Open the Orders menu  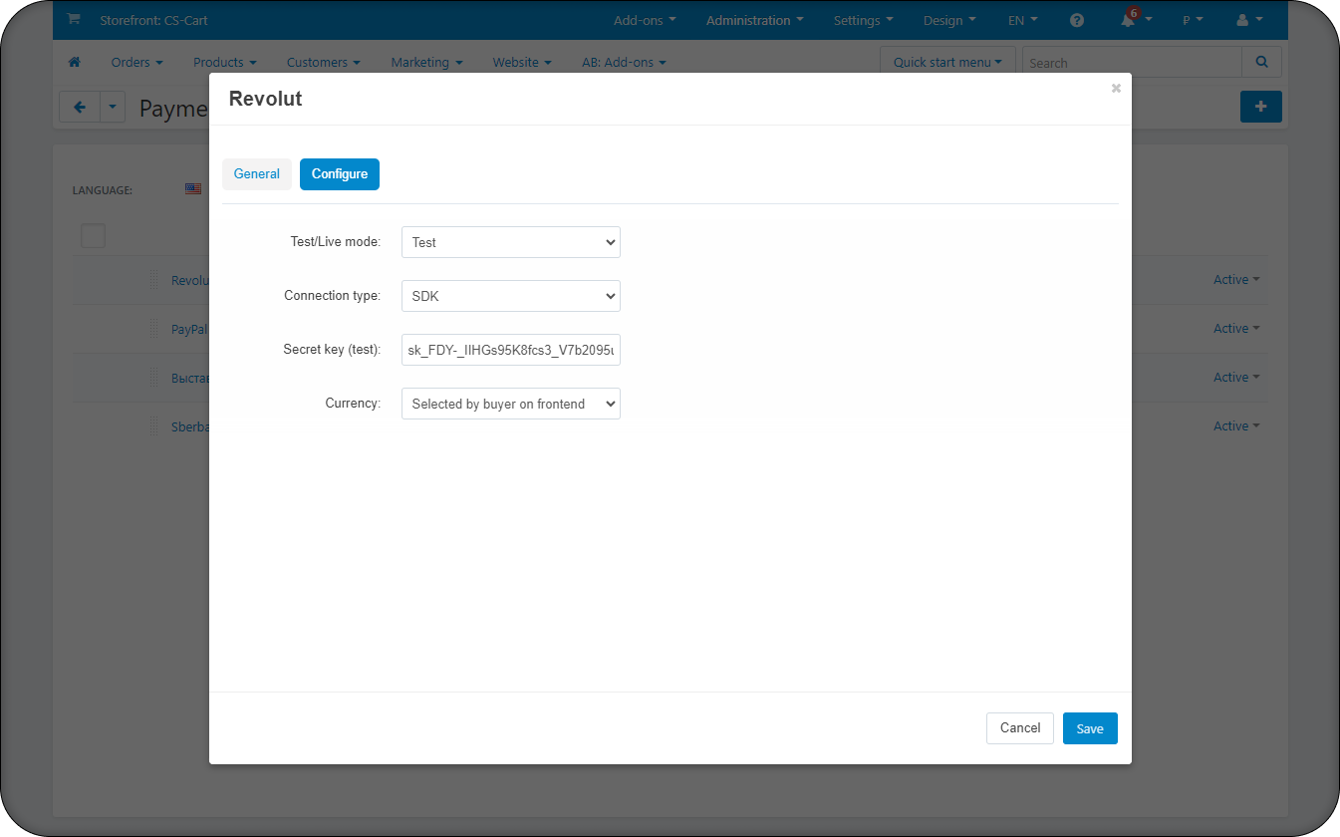pos(137,62)
